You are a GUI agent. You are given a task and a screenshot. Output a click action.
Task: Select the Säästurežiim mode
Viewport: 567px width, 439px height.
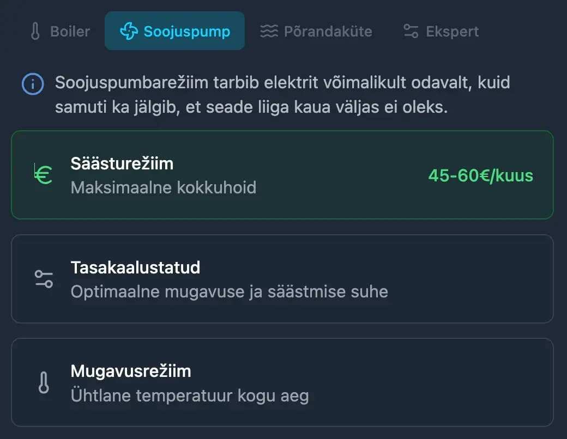282,174
